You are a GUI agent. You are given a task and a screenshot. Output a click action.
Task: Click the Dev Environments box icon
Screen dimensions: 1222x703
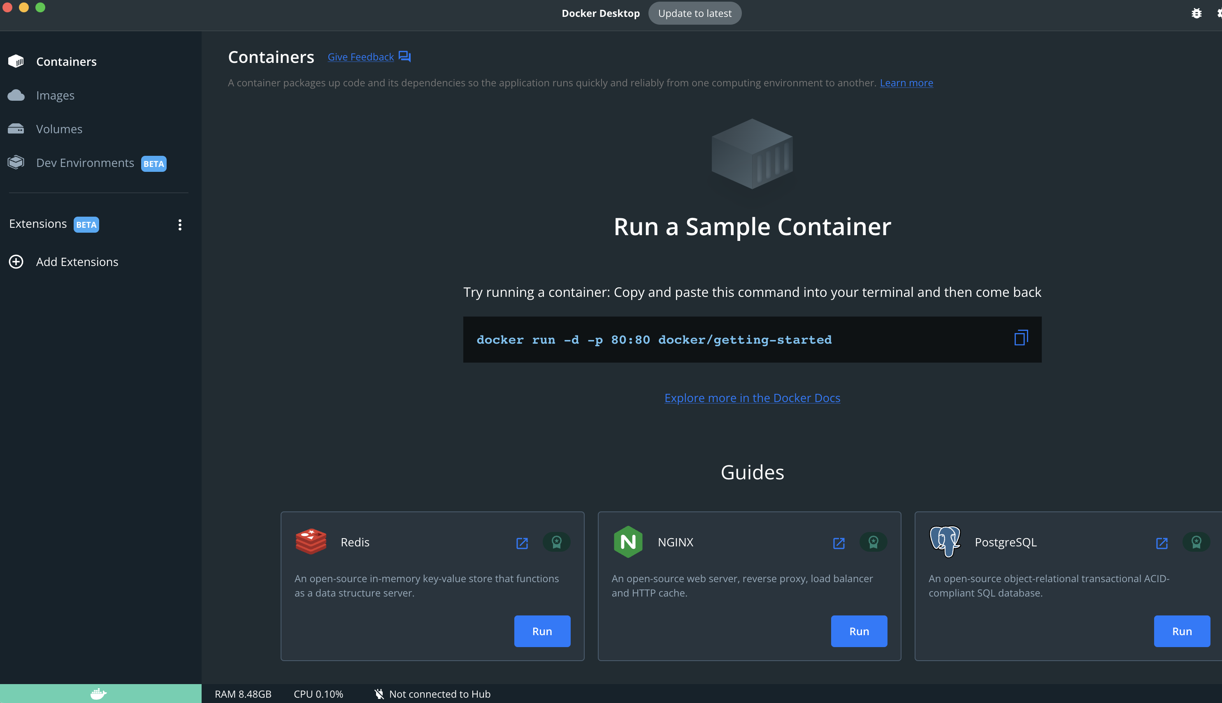coord(16,162)
